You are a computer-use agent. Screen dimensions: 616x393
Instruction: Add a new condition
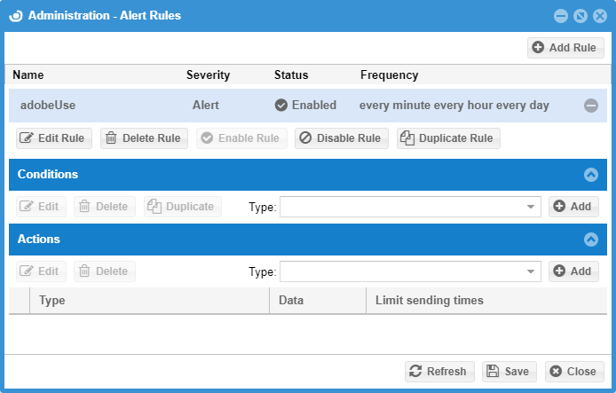tap(573, 207)
